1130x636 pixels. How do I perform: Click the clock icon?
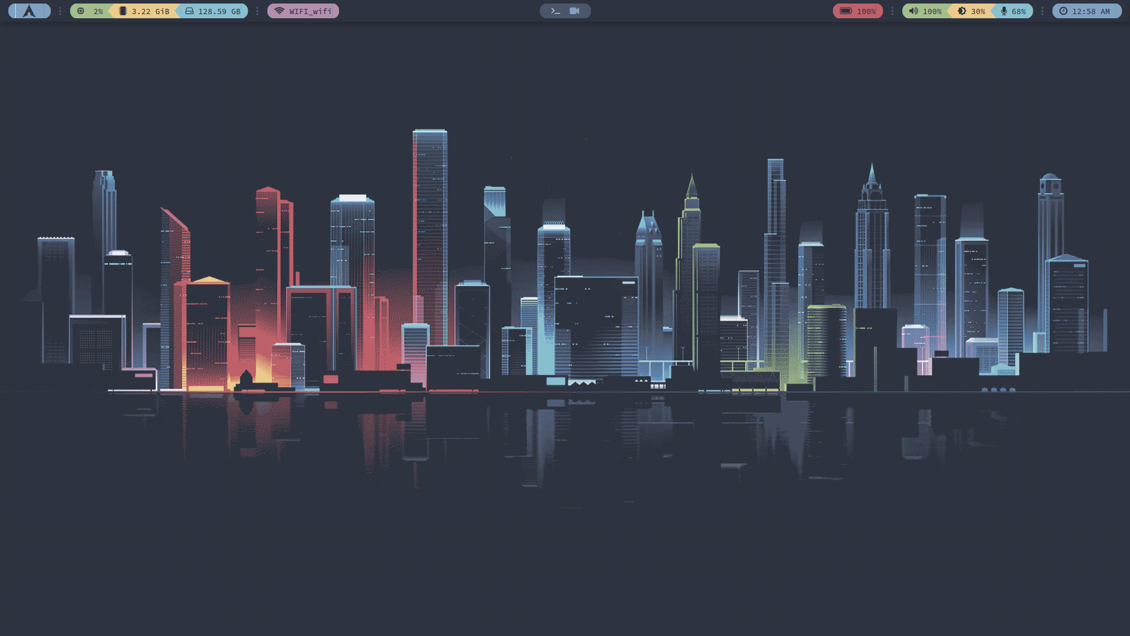[1063, 11]
